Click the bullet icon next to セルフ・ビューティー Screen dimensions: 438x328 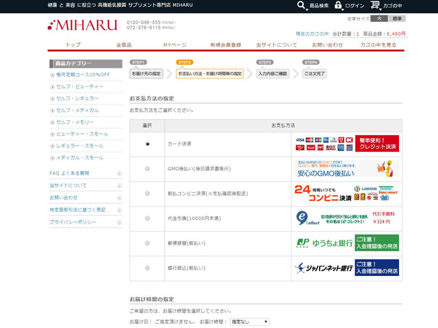coord(52,87)
